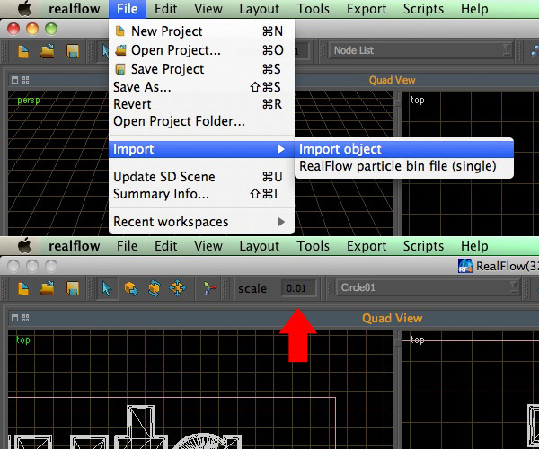The image size is (539, 449).
Task: Select the Move tool in lower toolbar
Action: tap(131, 288)
